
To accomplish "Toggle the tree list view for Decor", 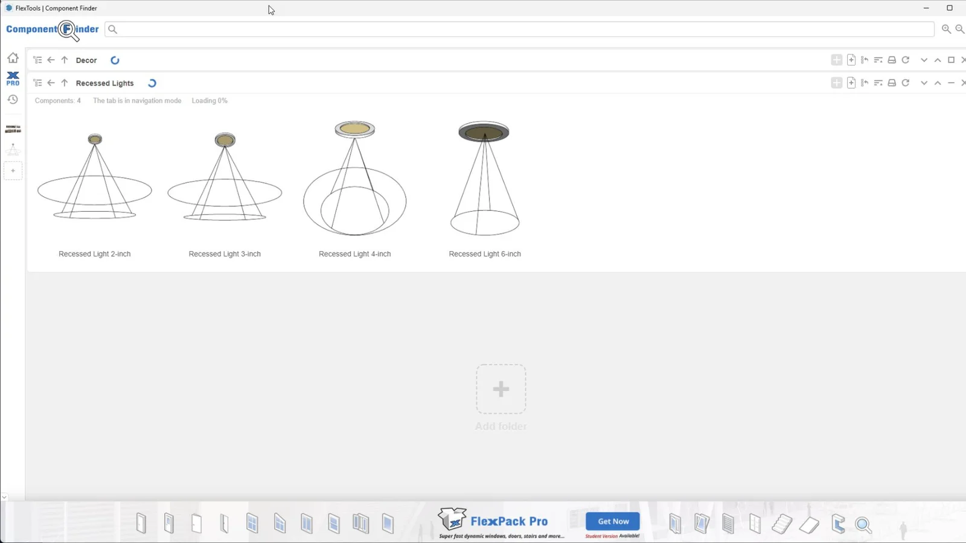I will pos(37,60).
